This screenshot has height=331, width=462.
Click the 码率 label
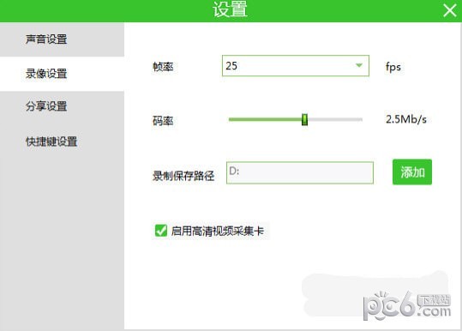point(163,121)
